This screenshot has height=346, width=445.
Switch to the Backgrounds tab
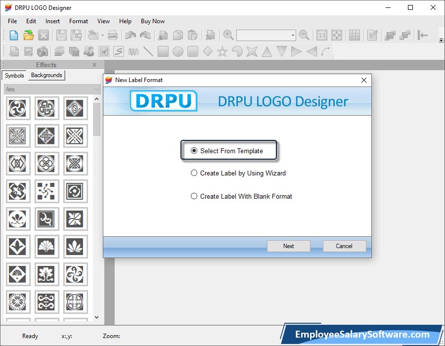46,76
